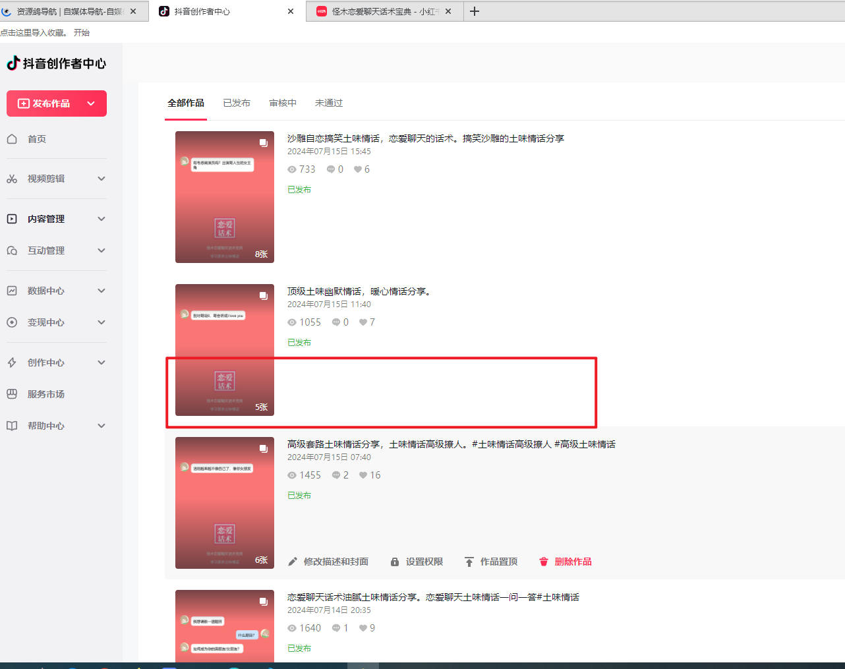845x669 pixels.
Task: Switch to the 未通过 tab
Action: pyautogui.click(x=329, y=103)
